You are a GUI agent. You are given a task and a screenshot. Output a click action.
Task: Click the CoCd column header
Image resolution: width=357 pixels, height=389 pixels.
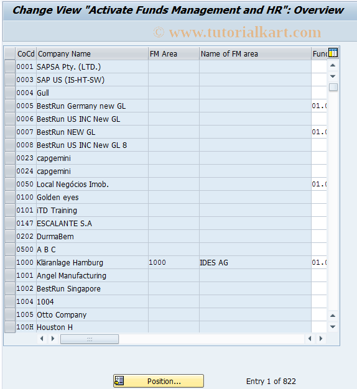pyautogui.click(x=26, y=53)
